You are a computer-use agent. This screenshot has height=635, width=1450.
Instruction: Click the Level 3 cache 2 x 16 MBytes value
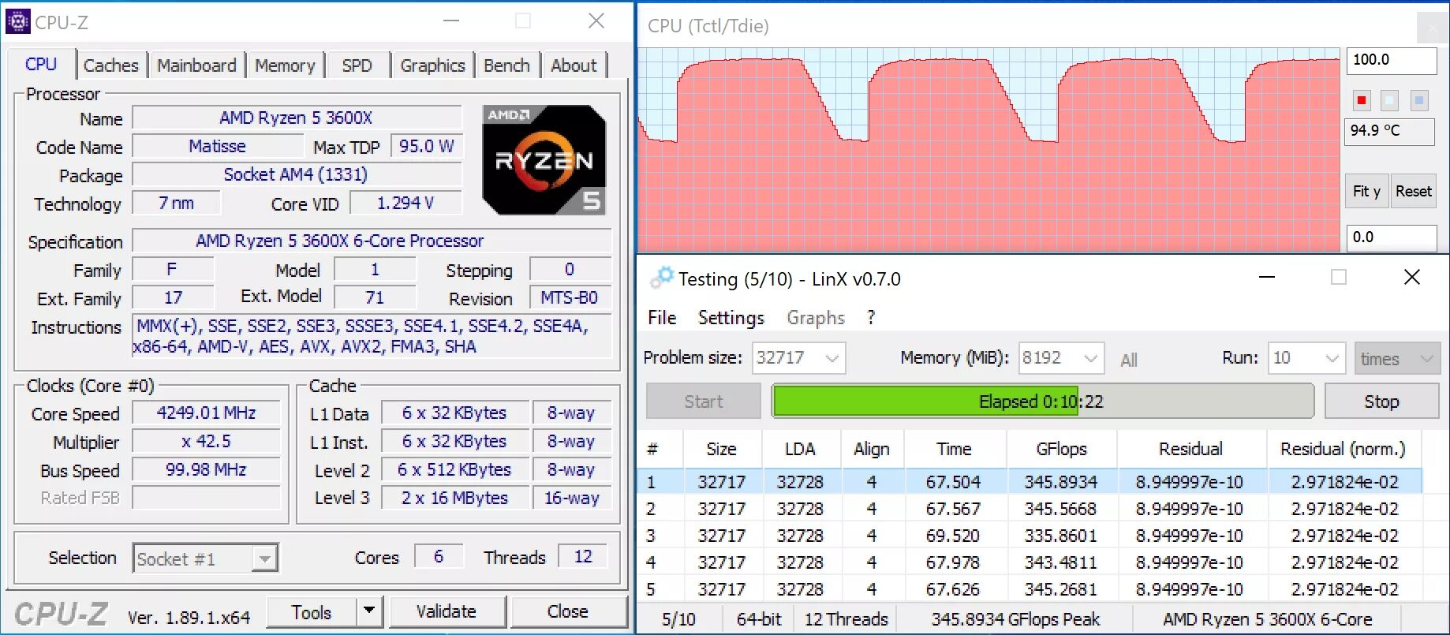(x=454, y=498)
